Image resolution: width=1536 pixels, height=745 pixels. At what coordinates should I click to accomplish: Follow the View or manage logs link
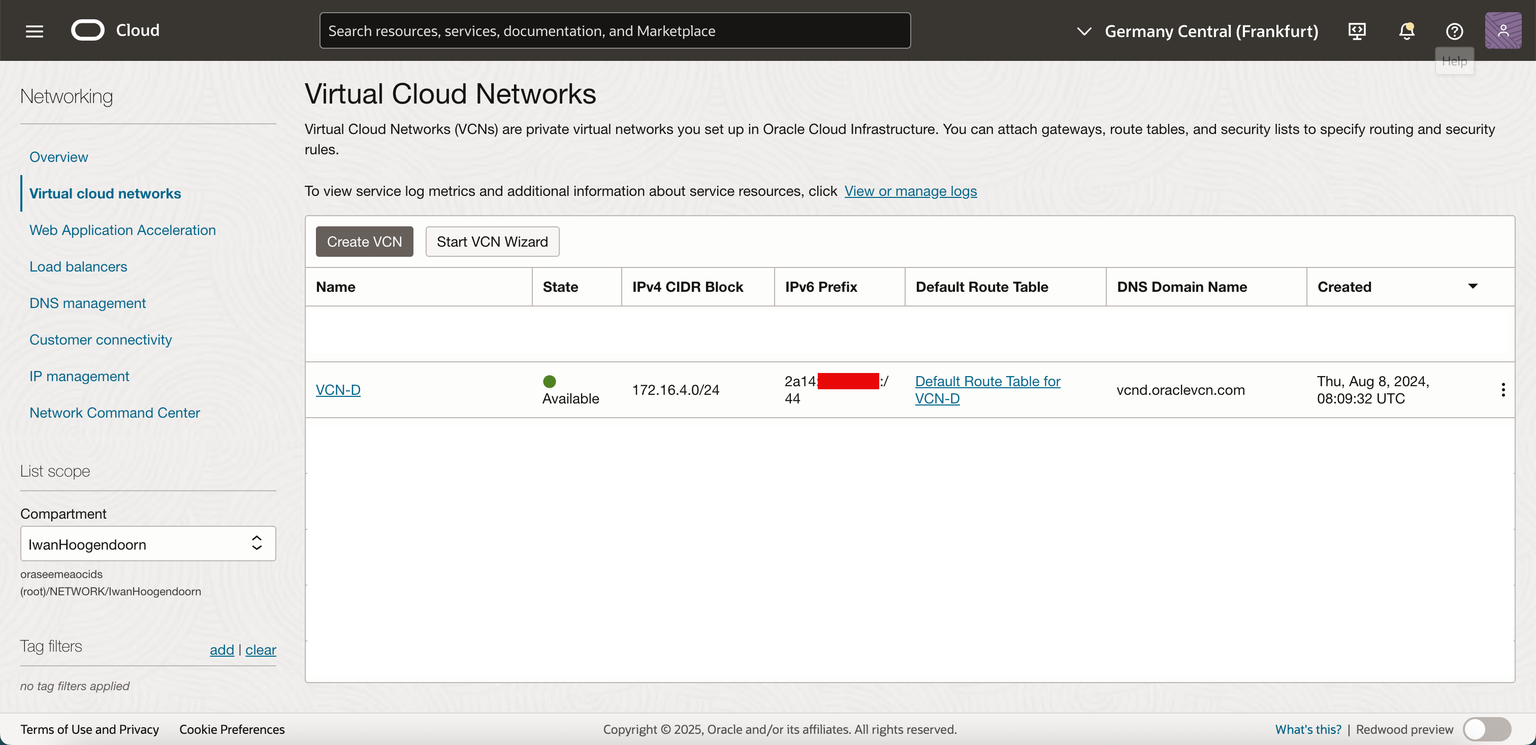(910, 191)
